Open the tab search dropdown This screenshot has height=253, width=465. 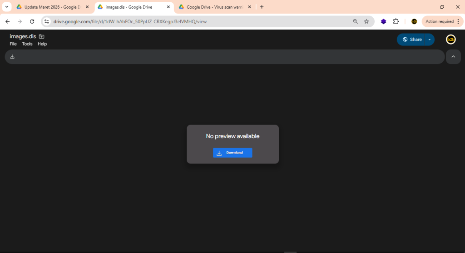(7, 7)
